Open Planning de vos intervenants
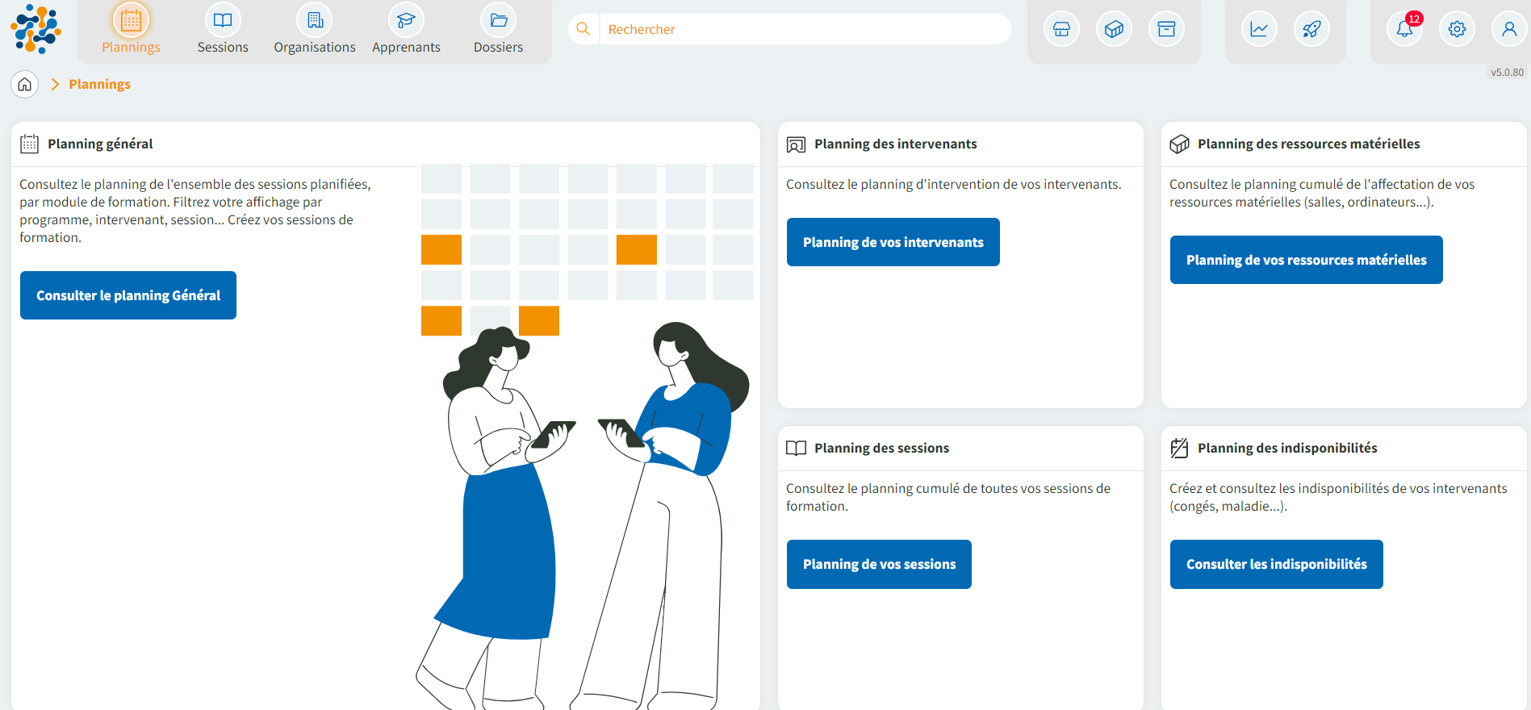The image size is (1531, 710). coord(893,242)
